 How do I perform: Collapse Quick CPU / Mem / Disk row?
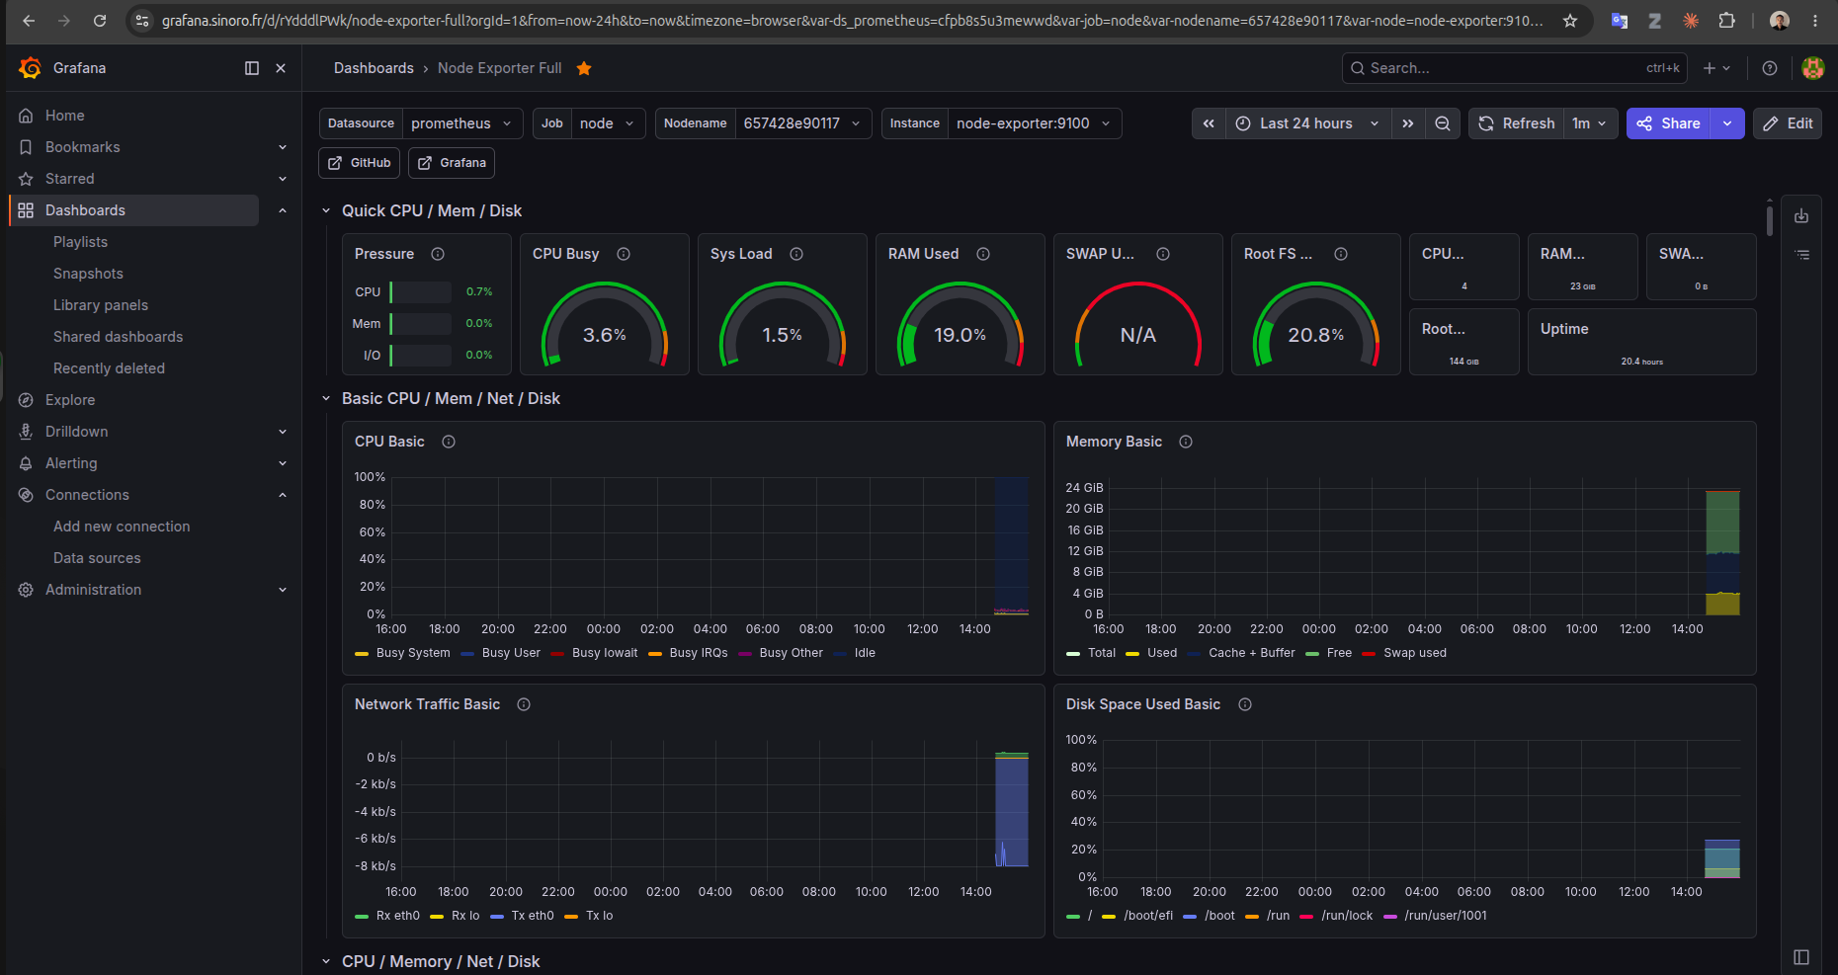326,210
